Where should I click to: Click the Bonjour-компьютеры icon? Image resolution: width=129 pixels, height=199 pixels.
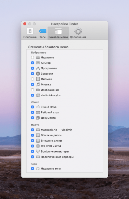(38, 152)
